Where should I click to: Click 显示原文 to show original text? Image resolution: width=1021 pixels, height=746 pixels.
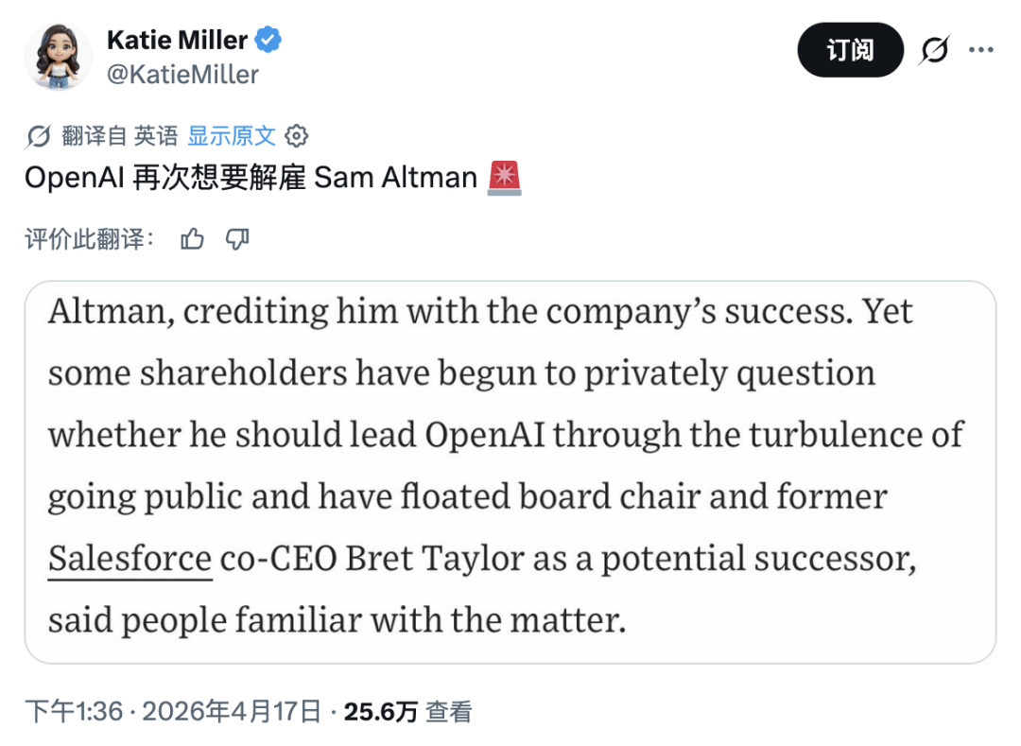coord(232,136)
